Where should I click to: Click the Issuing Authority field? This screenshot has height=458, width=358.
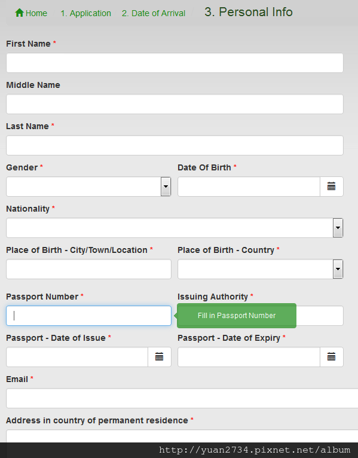320,316
